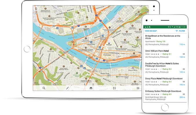
Task: Click the Rating: 9.4 text
Action: [x=167, y=82]
